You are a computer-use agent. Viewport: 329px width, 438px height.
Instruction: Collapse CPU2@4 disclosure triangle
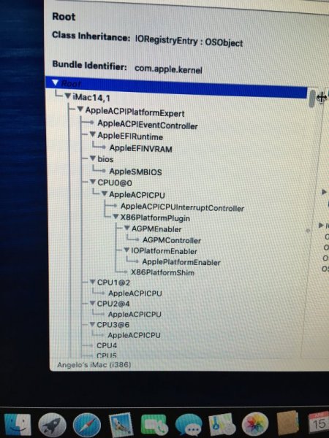[x=92, y=303]
